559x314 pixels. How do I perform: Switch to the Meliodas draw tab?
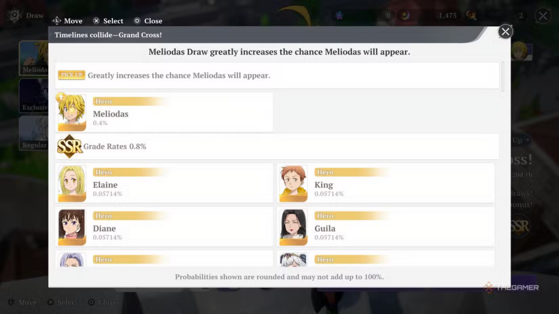coord(34,58)
